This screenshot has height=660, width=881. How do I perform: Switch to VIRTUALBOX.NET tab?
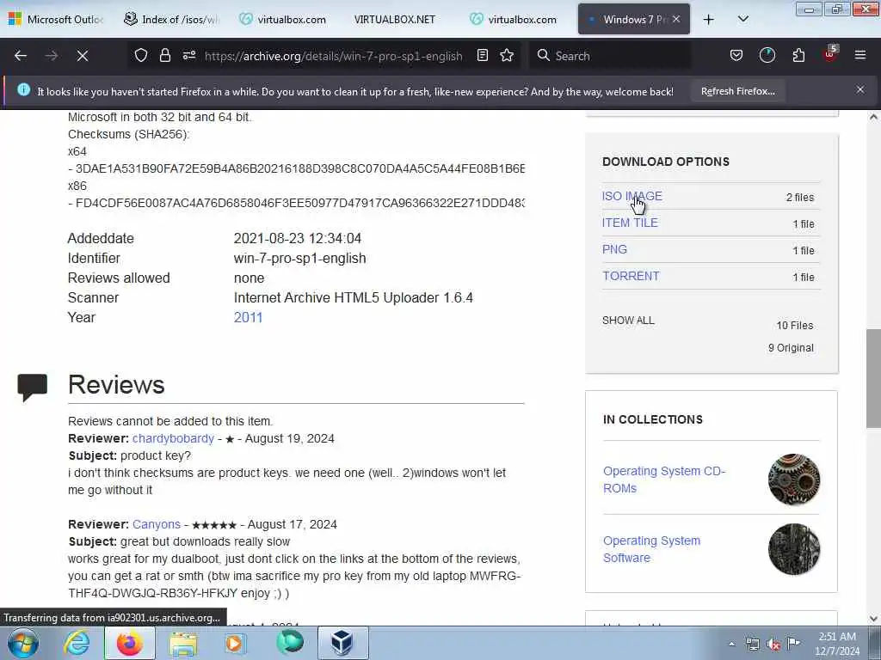(394, 20)
